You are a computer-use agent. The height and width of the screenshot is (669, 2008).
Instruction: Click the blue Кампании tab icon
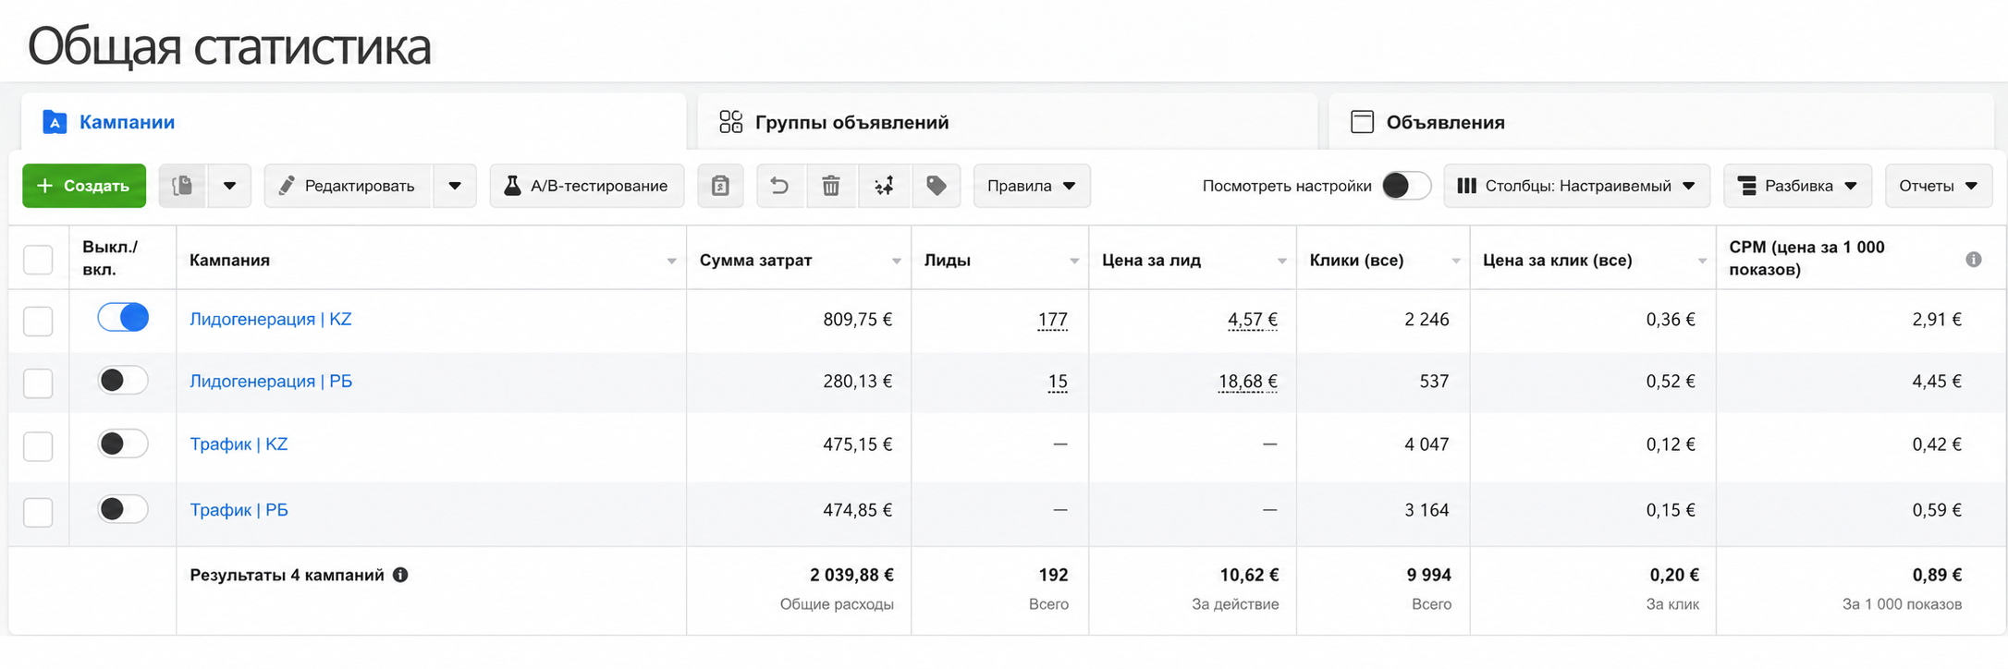point(55,122)
